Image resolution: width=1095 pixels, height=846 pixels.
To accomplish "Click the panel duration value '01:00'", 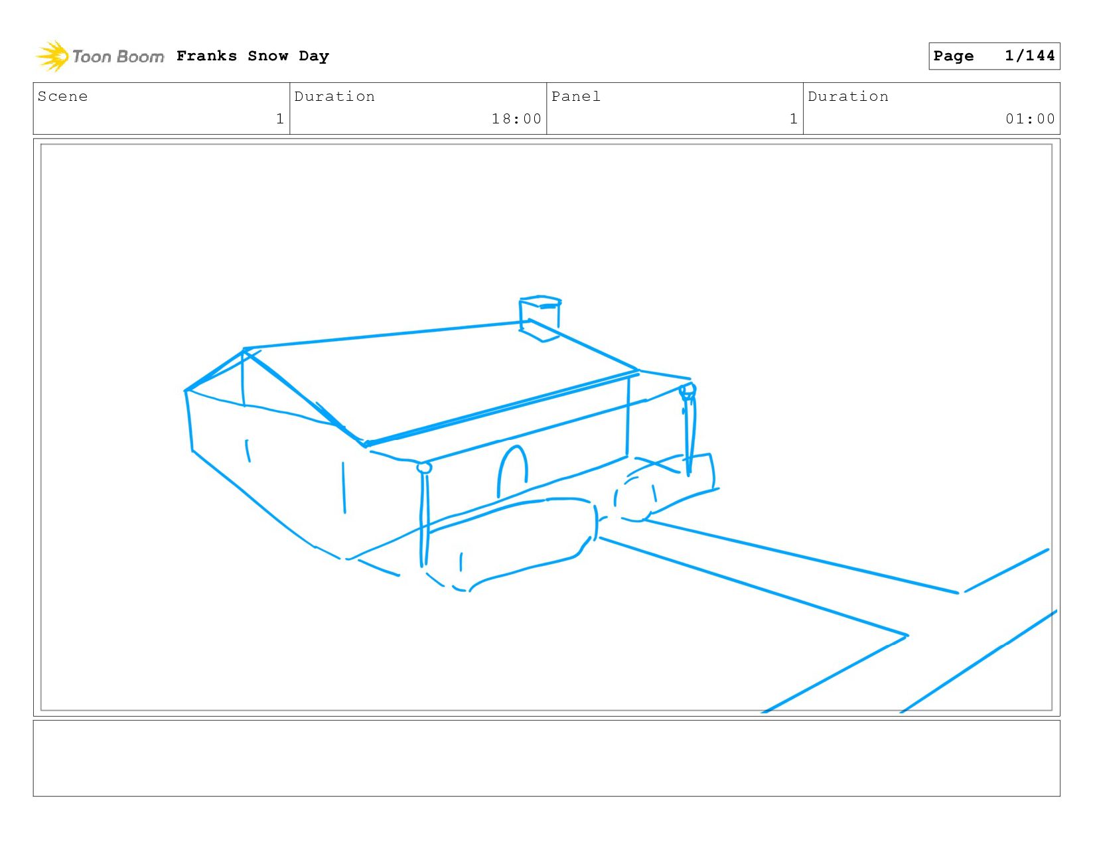I will [1030, 119].
